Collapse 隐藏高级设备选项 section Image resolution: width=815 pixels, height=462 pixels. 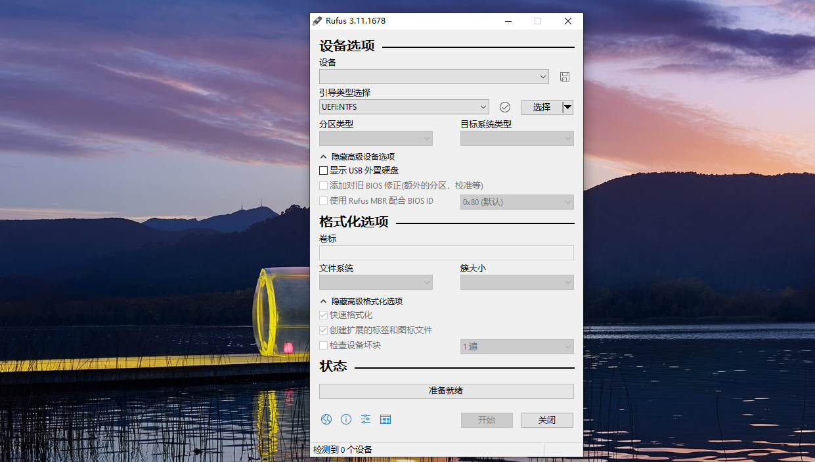357,157
